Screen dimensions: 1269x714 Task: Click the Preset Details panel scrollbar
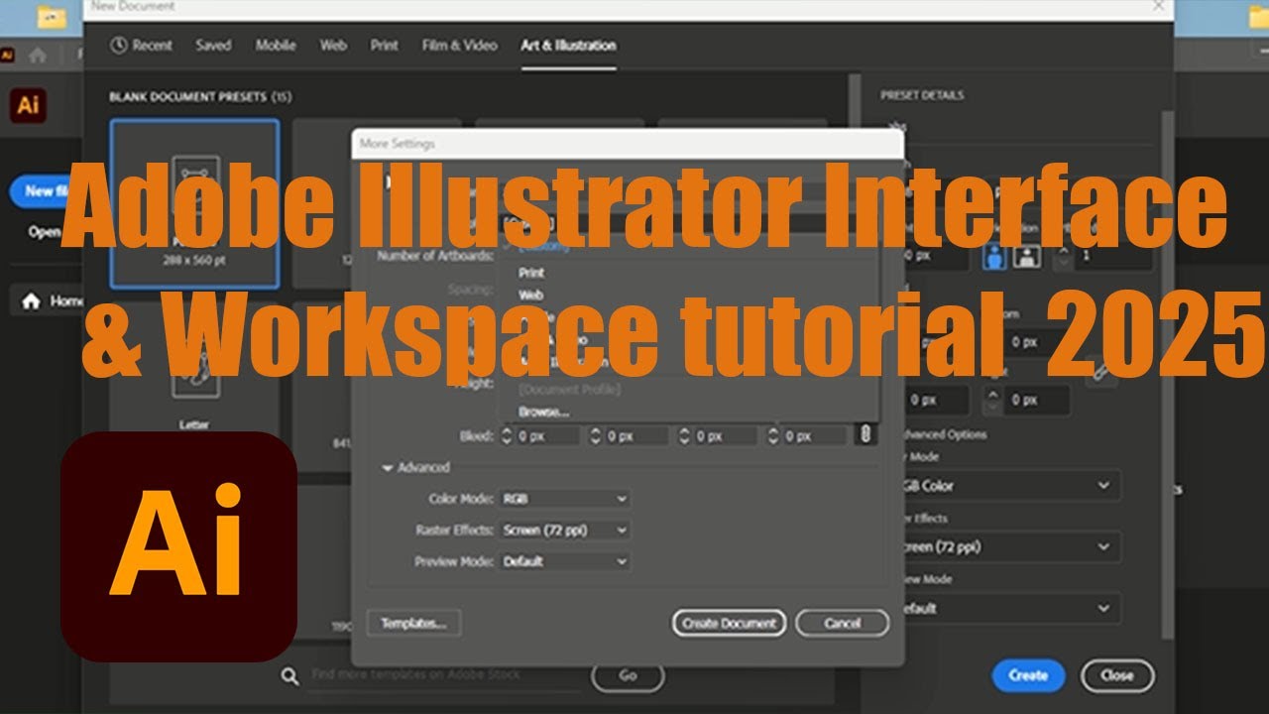[1168, 377]
